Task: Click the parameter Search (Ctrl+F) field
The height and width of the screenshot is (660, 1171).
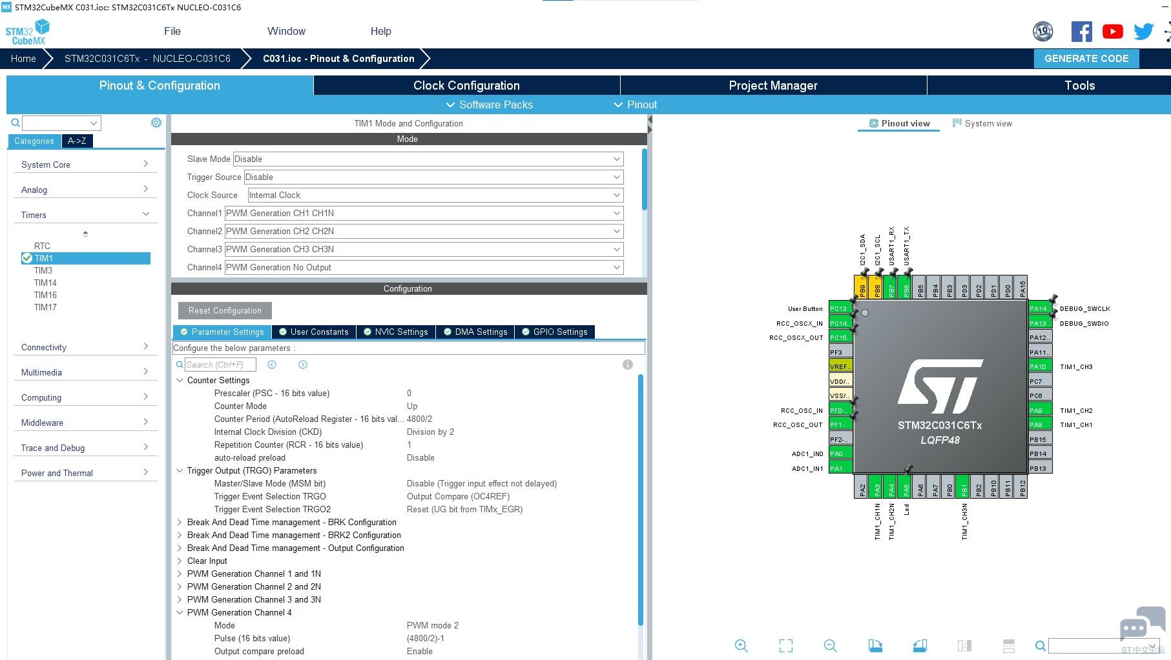Action: pos(220,365)
